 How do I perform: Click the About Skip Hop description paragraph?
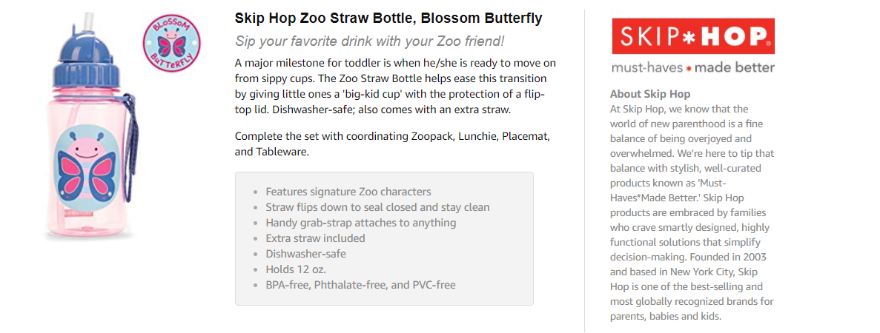(x=692, y=212)
